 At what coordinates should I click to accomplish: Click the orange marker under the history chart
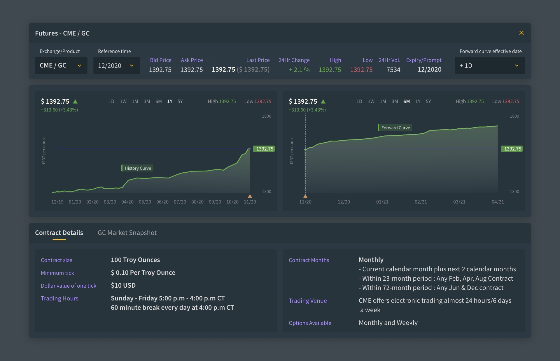point(250,196)
